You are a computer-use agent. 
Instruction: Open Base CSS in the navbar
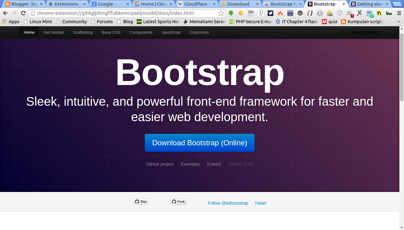(111, 32)
